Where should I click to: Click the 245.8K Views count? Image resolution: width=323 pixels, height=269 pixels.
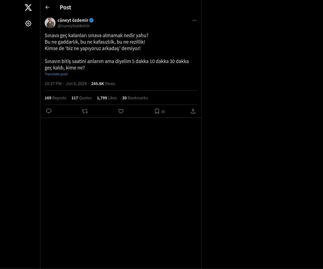coord(103,84)
